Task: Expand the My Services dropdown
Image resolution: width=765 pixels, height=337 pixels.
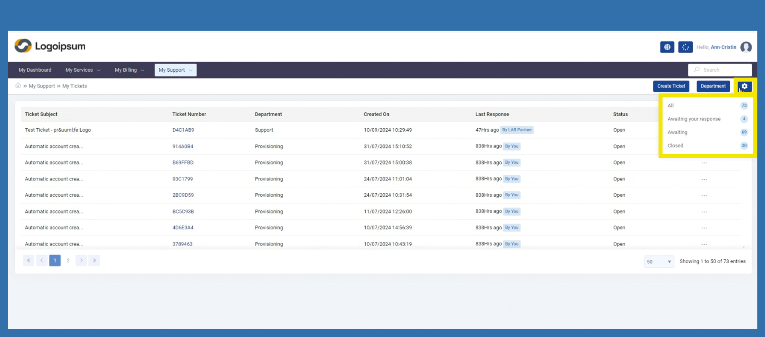Action: [83, 70]
